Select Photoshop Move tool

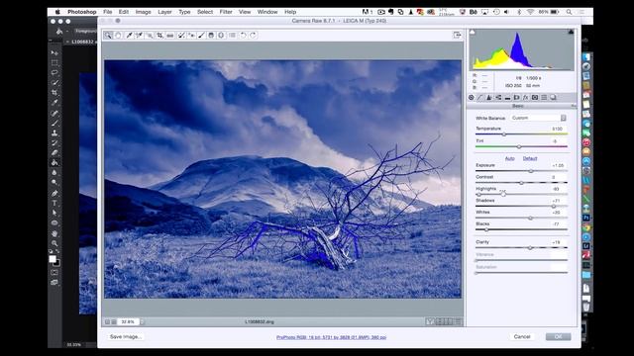[x=54, y=52]
